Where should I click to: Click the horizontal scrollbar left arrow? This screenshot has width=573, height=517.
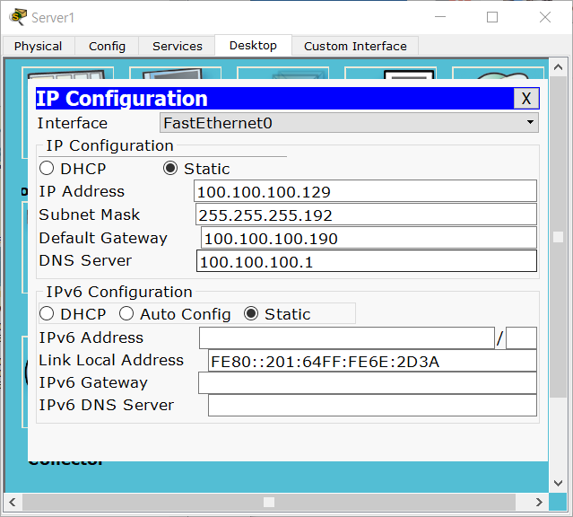13,502
